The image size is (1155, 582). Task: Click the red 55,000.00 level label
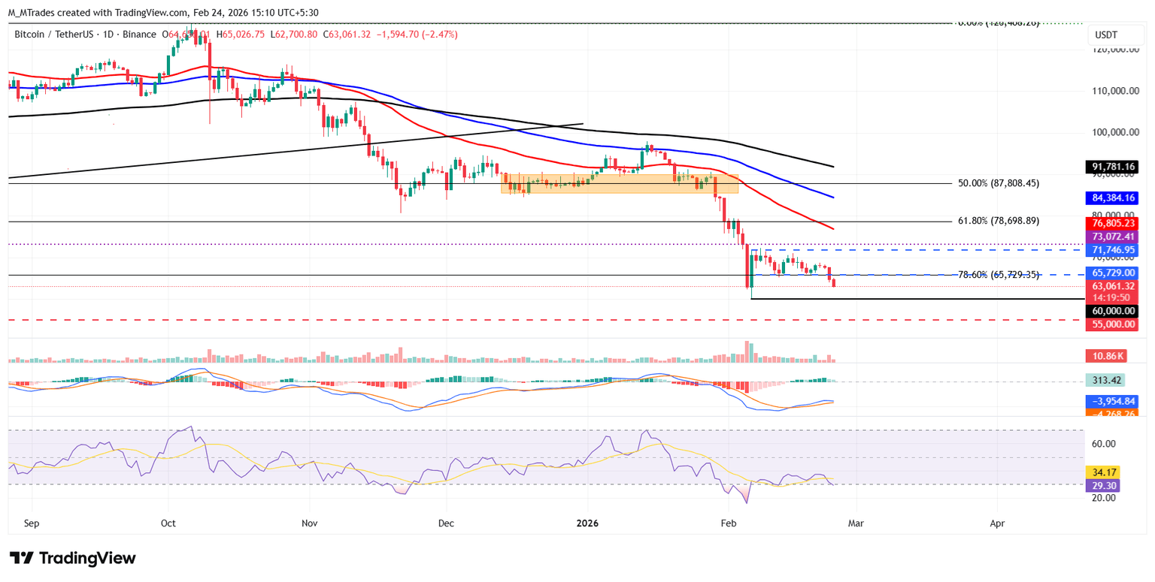point(1111,324)
